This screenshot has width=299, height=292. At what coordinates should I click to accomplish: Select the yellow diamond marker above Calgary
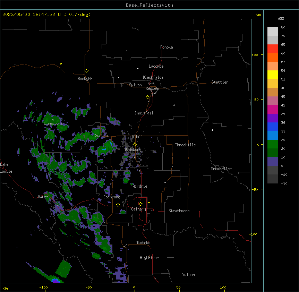click(x=140, y=204)
